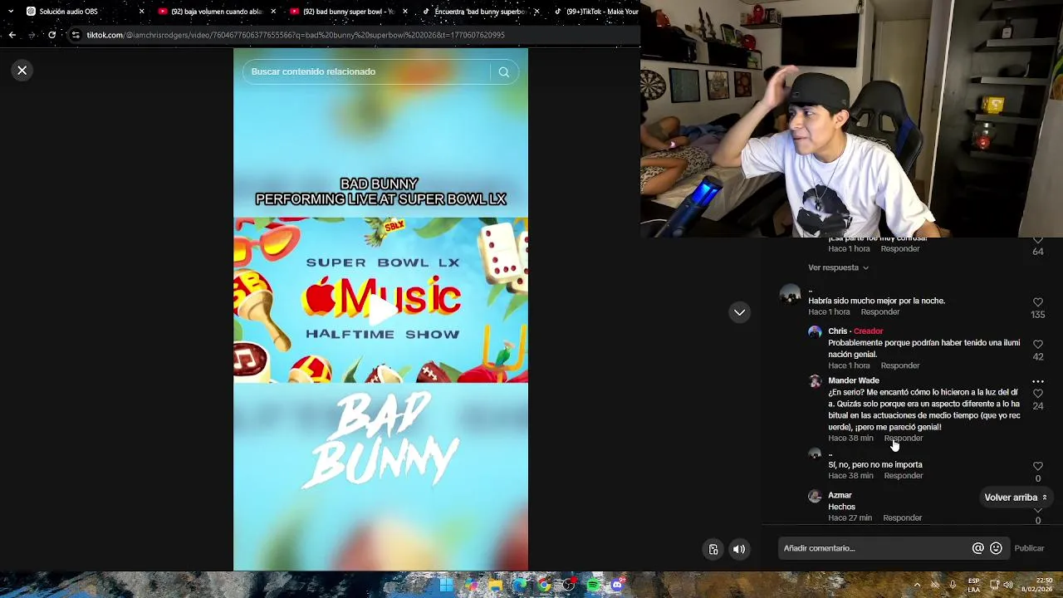Click avatar beside 'Habría sido mucho mejor' comment
Screen dimensions: 1063x598
pos(790,295)
